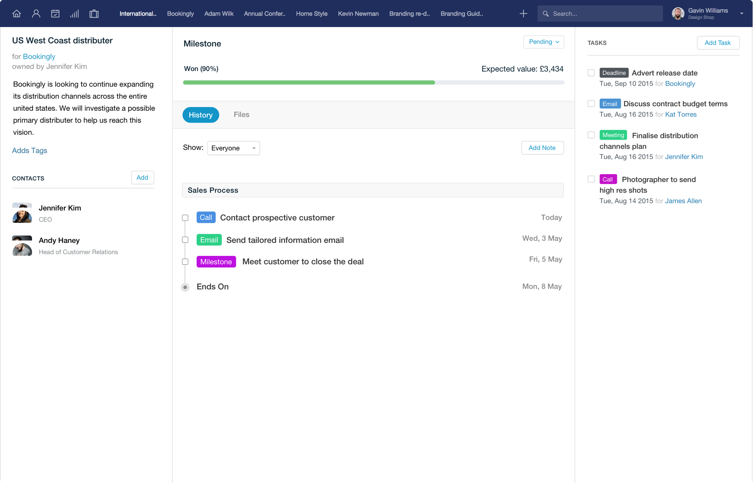
Task: Click the search magnifier icon
Action: (x=546, y=14)
